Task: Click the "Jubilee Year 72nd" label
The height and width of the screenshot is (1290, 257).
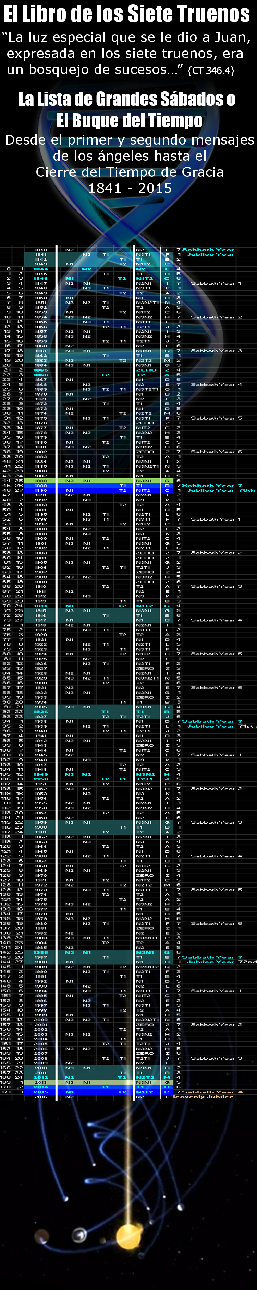Action: pos(221,962)
